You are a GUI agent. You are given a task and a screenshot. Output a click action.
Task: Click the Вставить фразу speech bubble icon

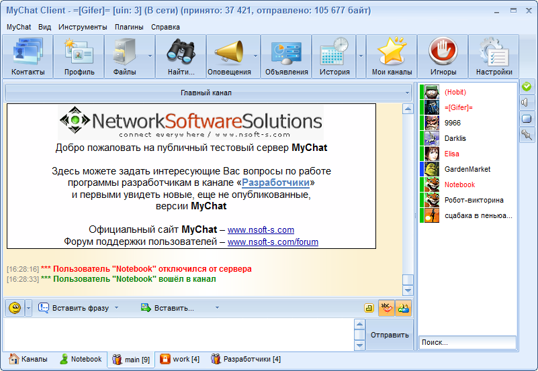coord(44,308)
